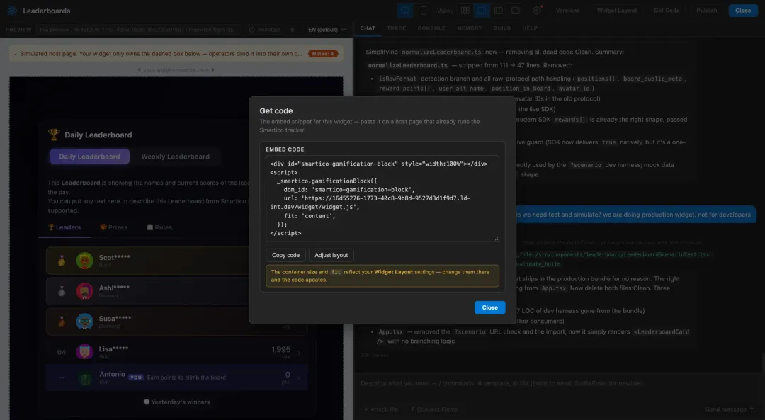Select the mobile preview device icon
This screenshot has height=420, width=765.
point(423,10)
